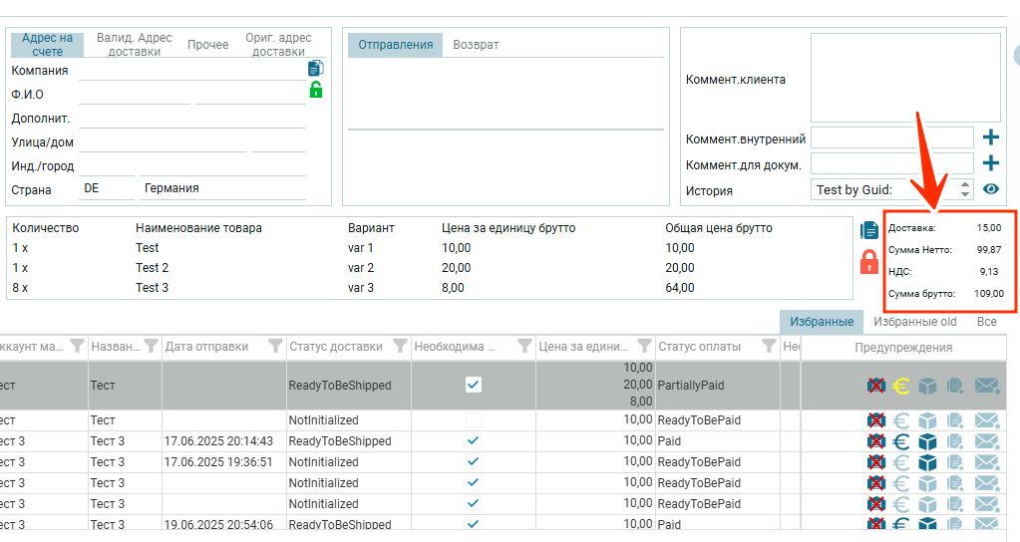Tick the empty checkbox in first NotInitialized row
The width and height of the screenshot is (1020, 542).
click(474, 420)
